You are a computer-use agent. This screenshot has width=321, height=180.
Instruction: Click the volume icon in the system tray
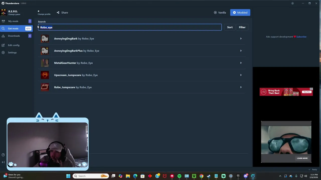(x=305, y=176)
